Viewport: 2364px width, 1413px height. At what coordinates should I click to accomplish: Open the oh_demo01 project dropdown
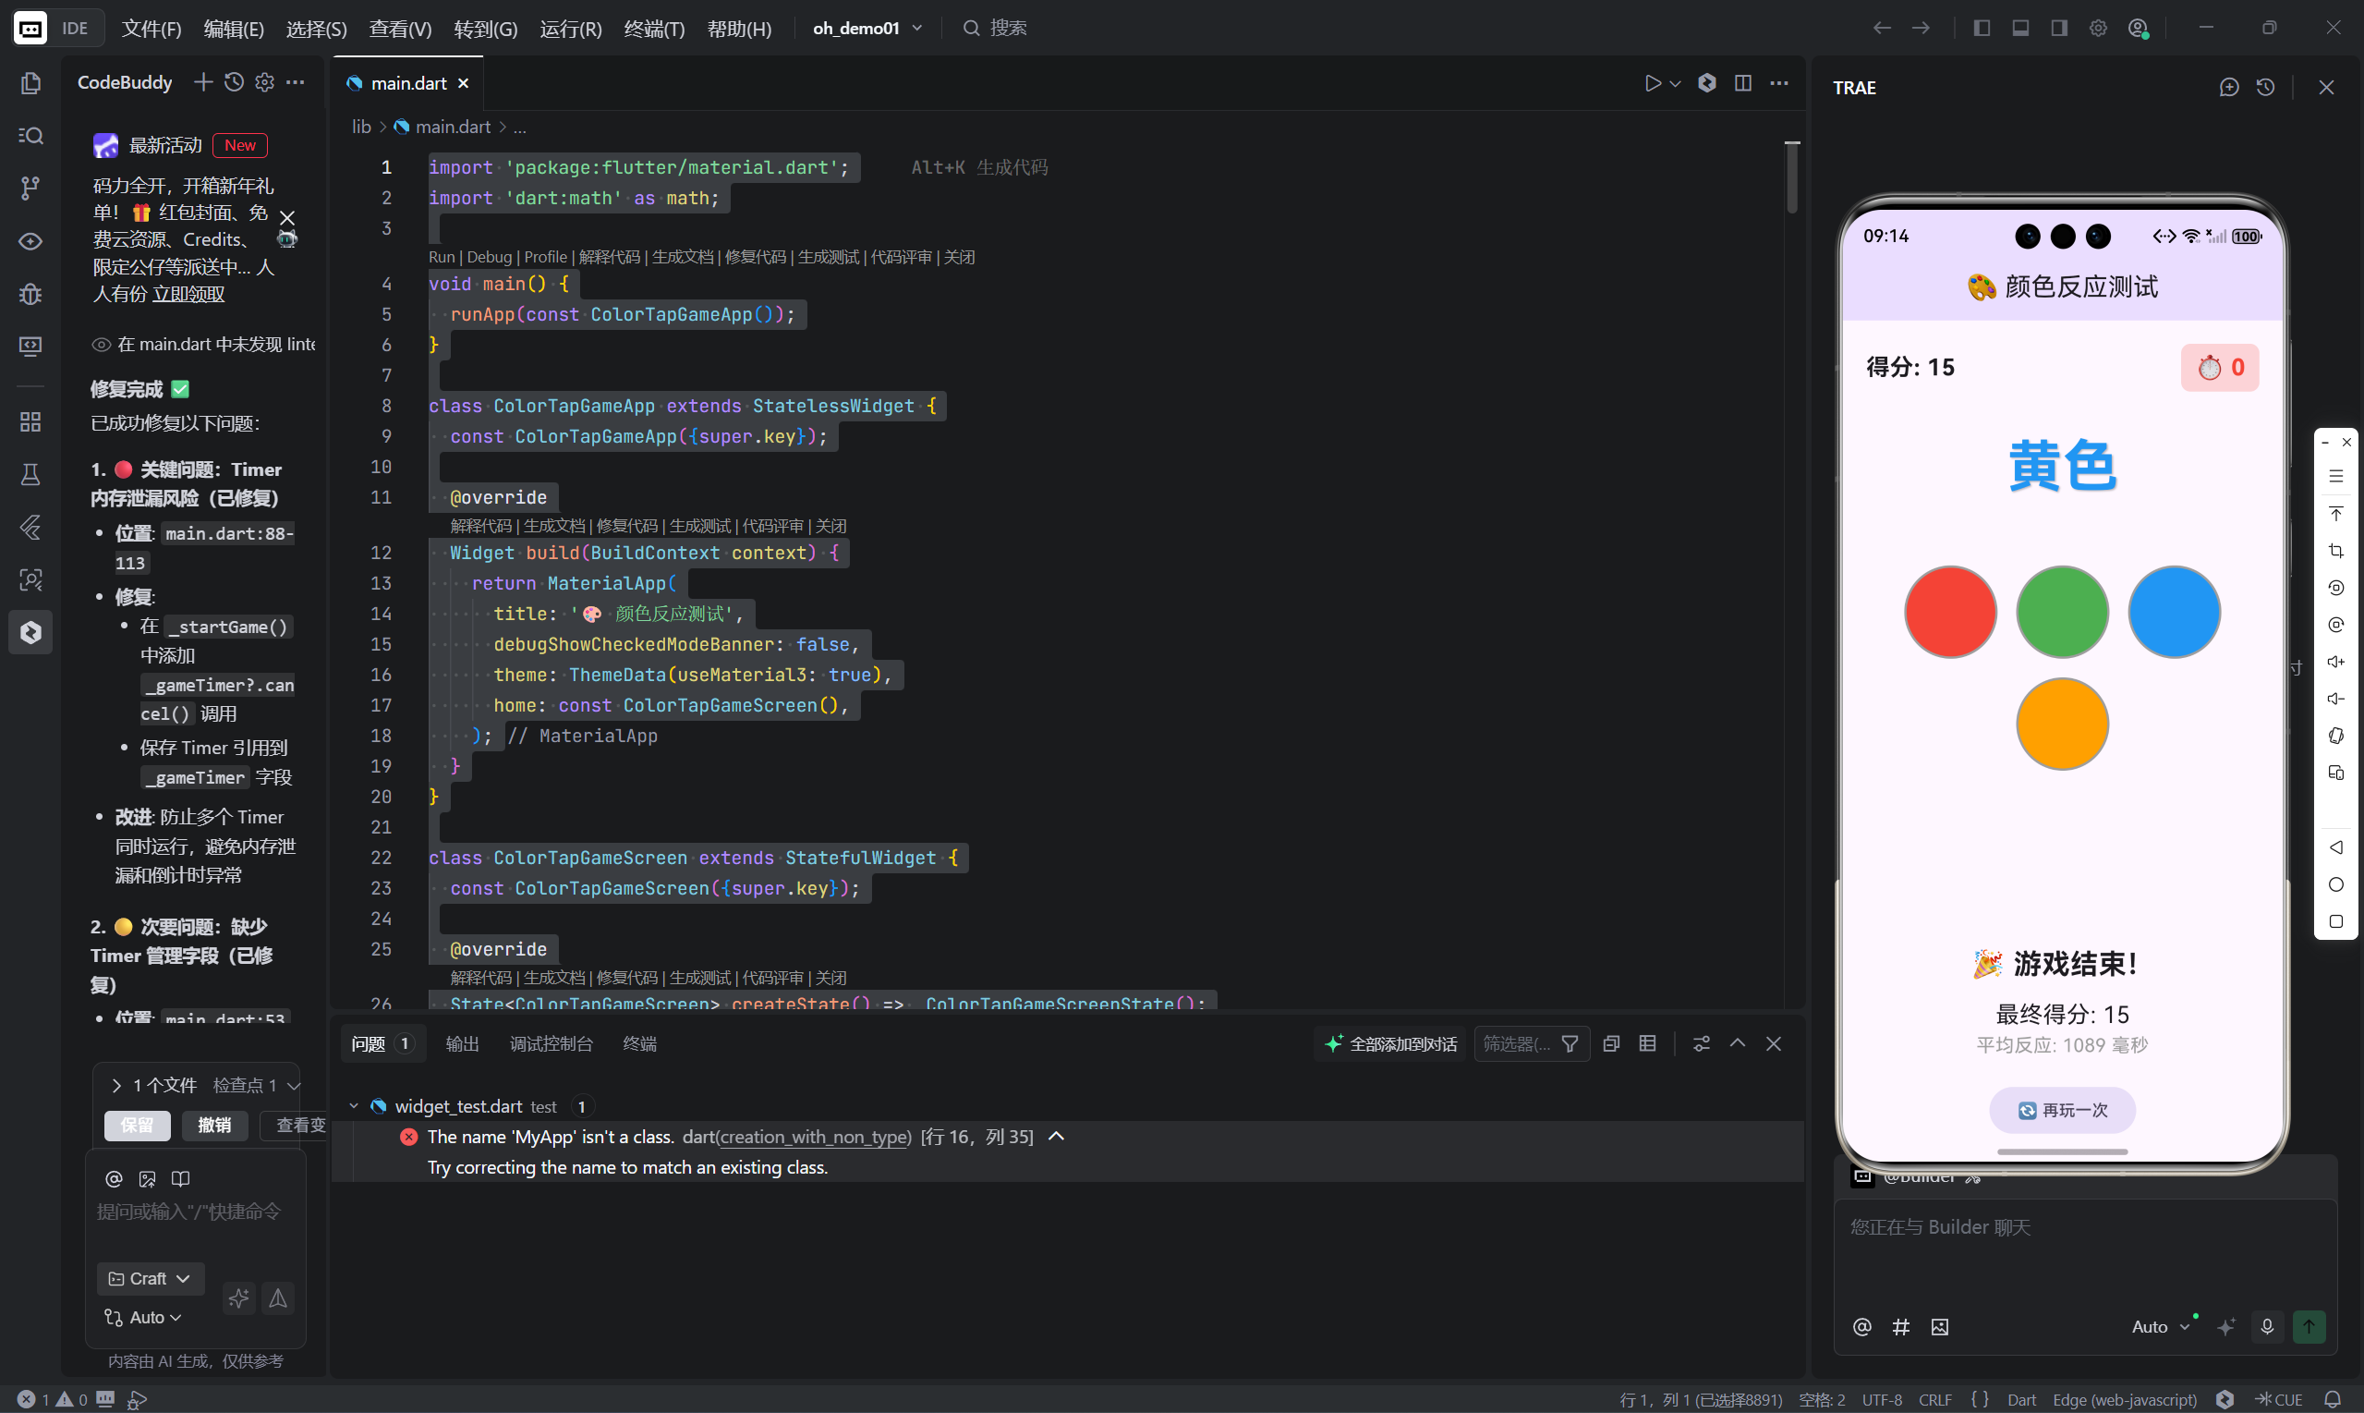[866, 28]
